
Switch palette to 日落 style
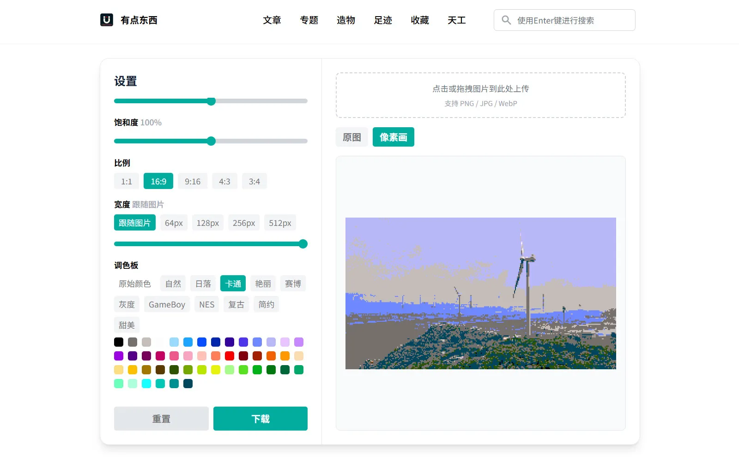click(203, 283)
